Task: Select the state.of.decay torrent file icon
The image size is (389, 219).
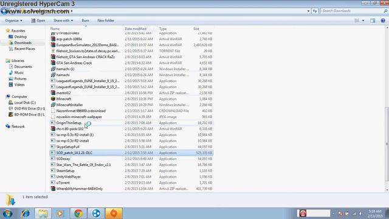Action: click(x=53, y=51)
